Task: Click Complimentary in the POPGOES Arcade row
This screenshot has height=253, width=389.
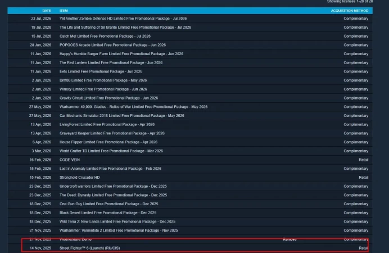Action: 356,45
